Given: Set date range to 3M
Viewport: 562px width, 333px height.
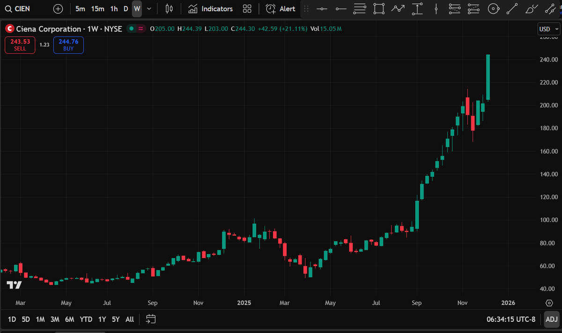Looking at the screenshot, I should tap(55, 319).
